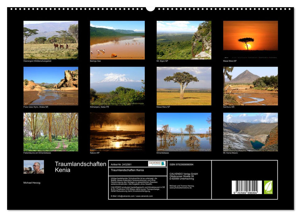Click the 'CALVENDO Verlag GmbH' line
301x217 pixels.
pos(184,174)
